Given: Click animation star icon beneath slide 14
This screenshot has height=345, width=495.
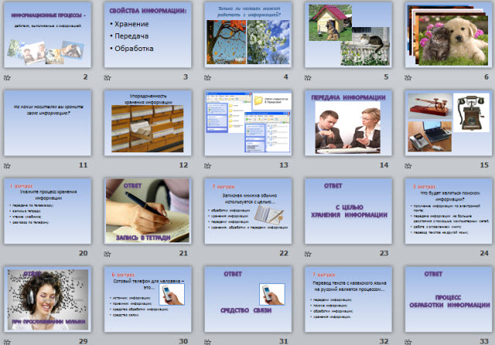Looking at the screenshot, I should pos(308,166).
